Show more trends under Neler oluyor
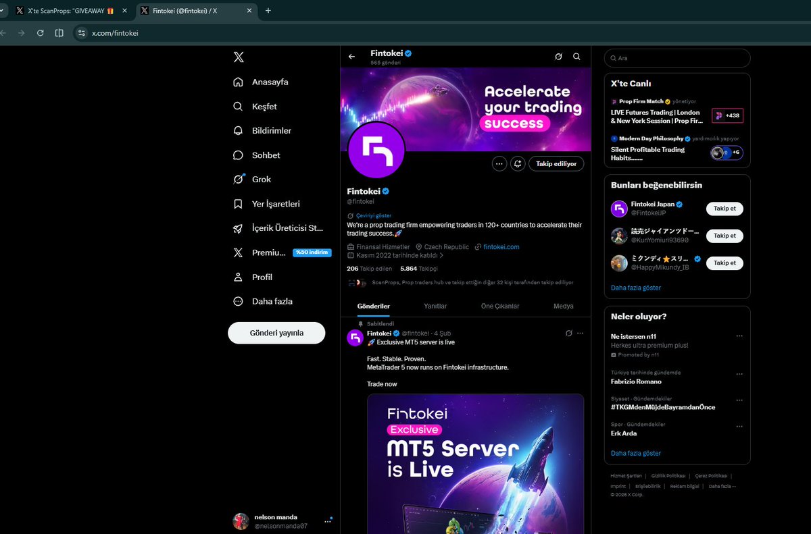811x534 pixels. coord(636,453)
